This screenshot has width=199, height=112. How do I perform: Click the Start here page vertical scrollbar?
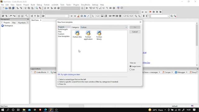pyautogui.click(x=197, y=44)
